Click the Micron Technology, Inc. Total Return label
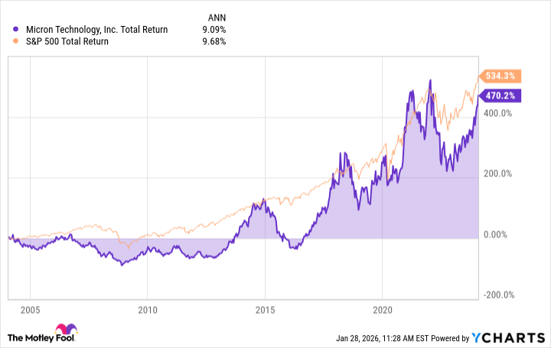 (97, 30)
